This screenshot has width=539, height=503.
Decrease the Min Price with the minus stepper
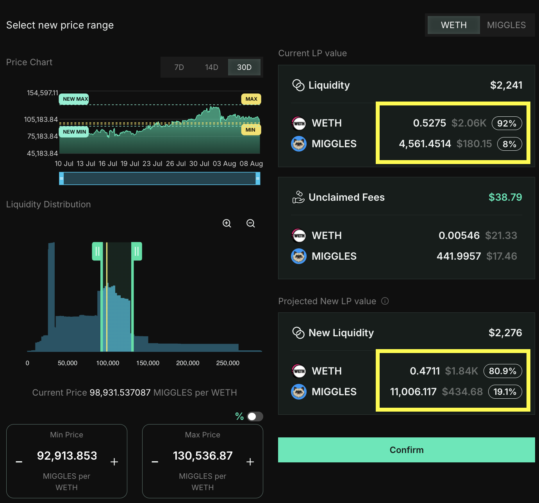[18, 462]
